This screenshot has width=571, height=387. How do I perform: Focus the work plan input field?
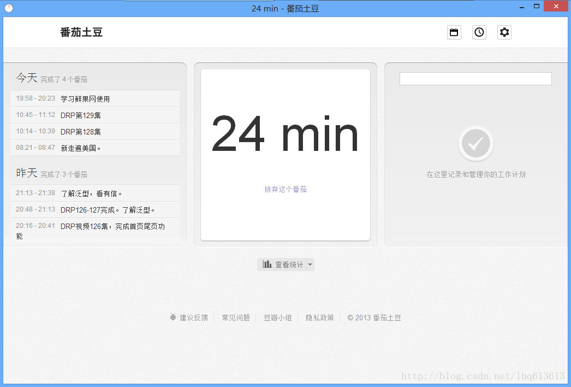click(475, 79)
